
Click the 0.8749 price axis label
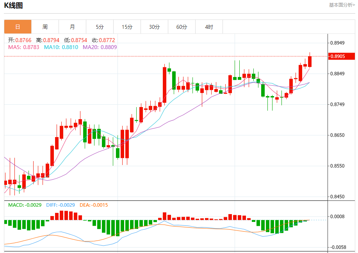[x=337, y=104]
